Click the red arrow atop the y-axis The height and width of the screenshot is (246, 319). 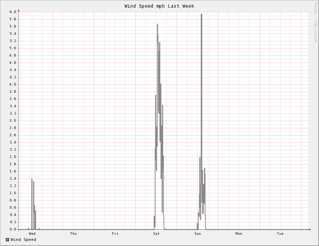tap(19, 11)
